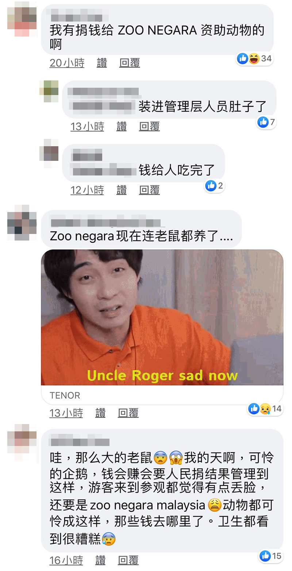This screenshot has height=571, width=292.
Task: Reply to 钱给人吃完了 comment
Action: pos(149,190)
